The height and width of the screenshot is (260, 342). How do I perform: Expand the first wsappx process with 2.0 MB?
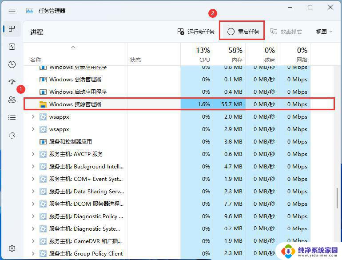click(33, 117)
